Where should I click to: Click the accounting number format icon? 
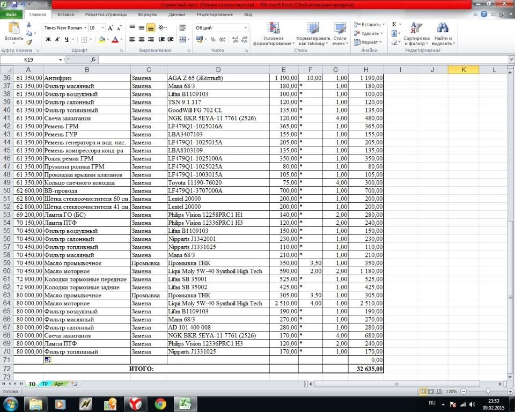tap(200, 39)
